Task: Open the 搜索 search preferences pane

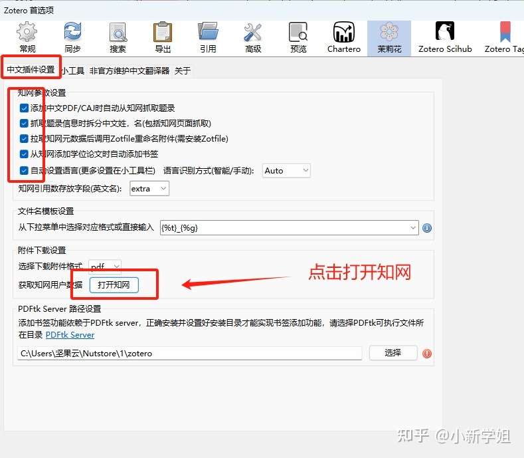Action: 118,38
